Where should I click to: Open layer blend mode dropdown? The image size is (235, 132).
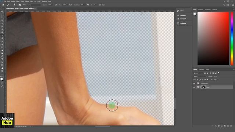[x=200, y=76]
